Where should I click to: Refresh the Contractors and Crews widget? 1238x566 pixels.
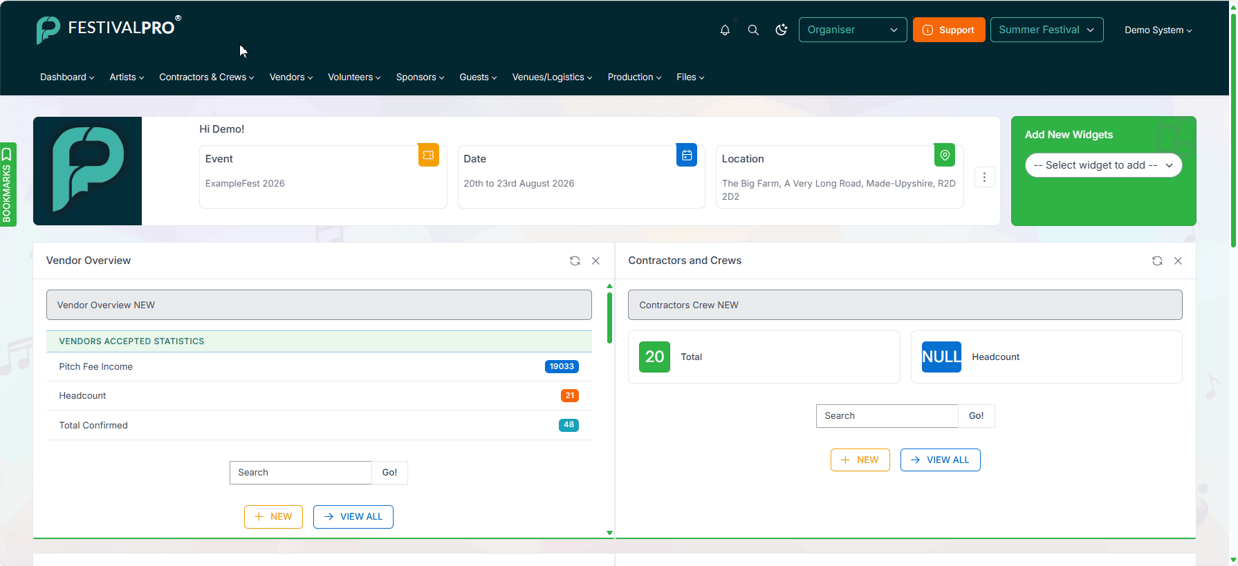(1157, 261)
